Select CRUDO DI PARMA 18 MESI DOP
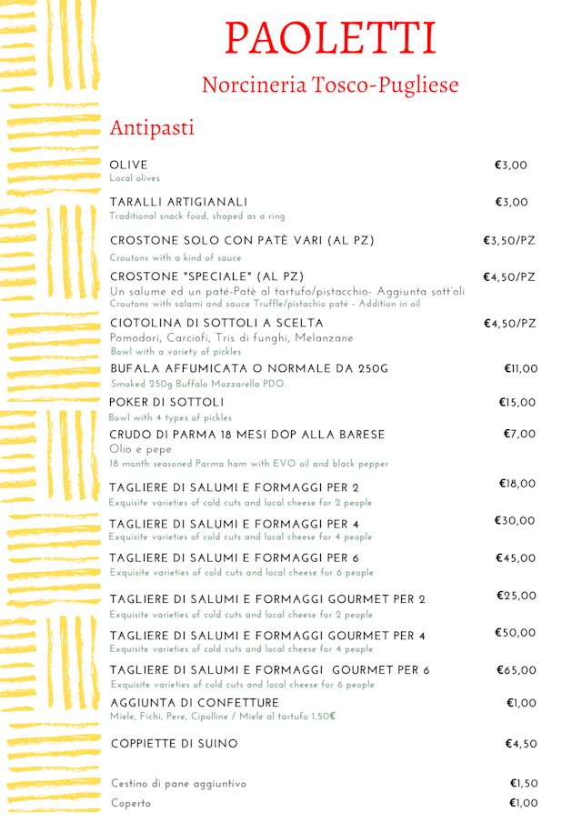 pyautogui.click(x=247, y=435)
